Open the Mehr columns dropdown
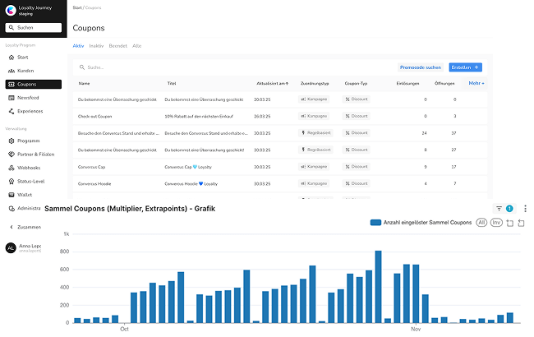 click(x=476, y=83)
